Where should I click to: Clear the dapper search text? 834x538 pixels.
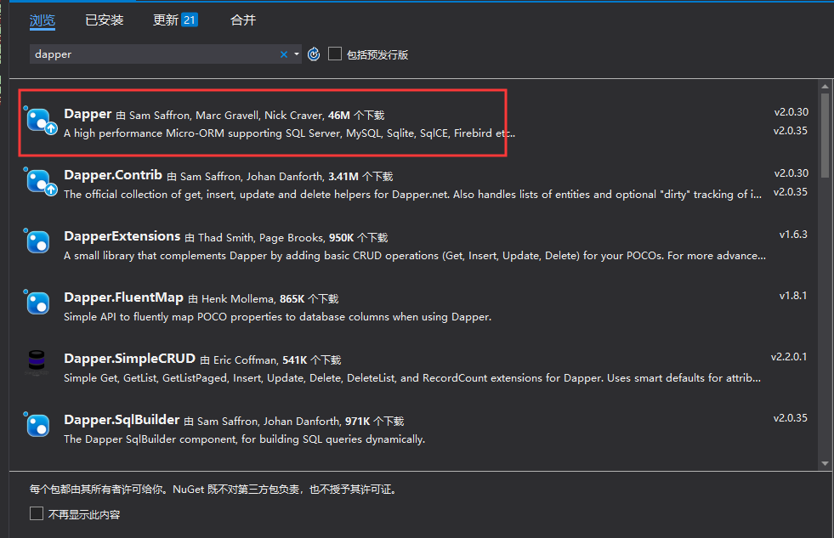283,54
